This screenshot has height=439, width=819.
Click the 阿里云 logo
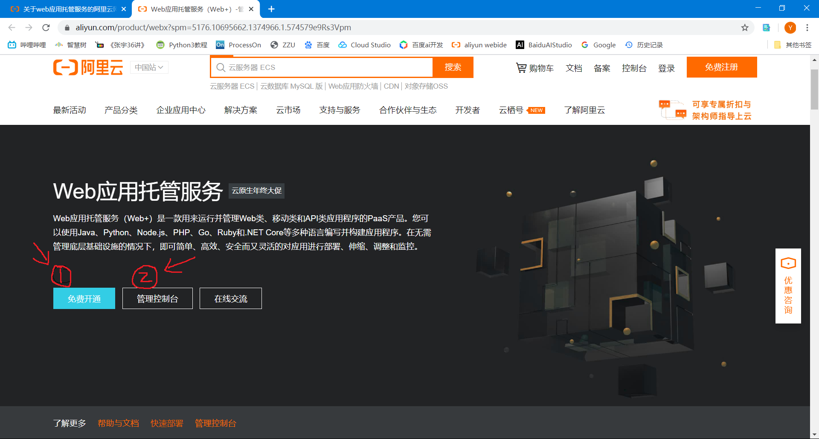click(88, 67)
